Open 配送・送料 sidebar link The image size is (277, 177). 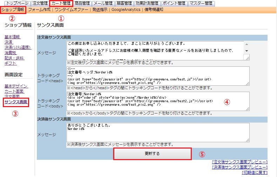click(14, 58)
